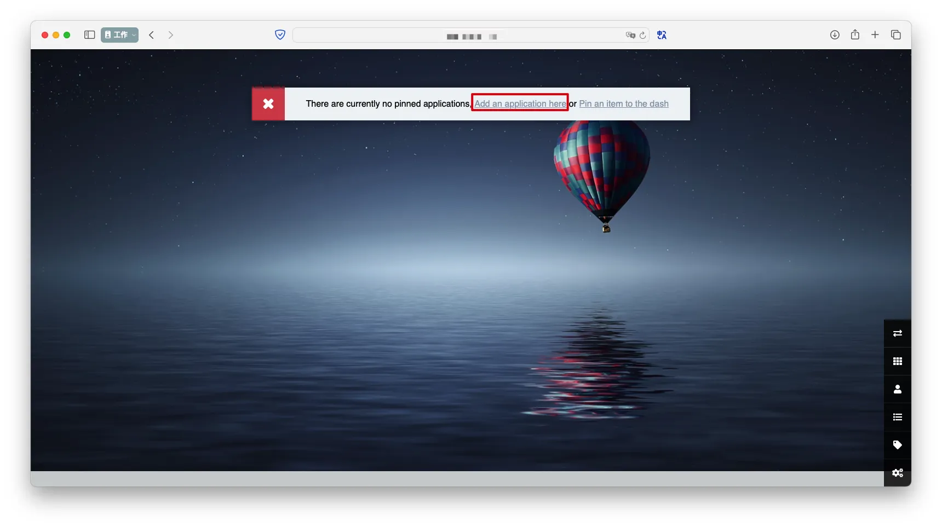
Task: Click the blue translate extension icon
Action: click(x=662, y=35)
